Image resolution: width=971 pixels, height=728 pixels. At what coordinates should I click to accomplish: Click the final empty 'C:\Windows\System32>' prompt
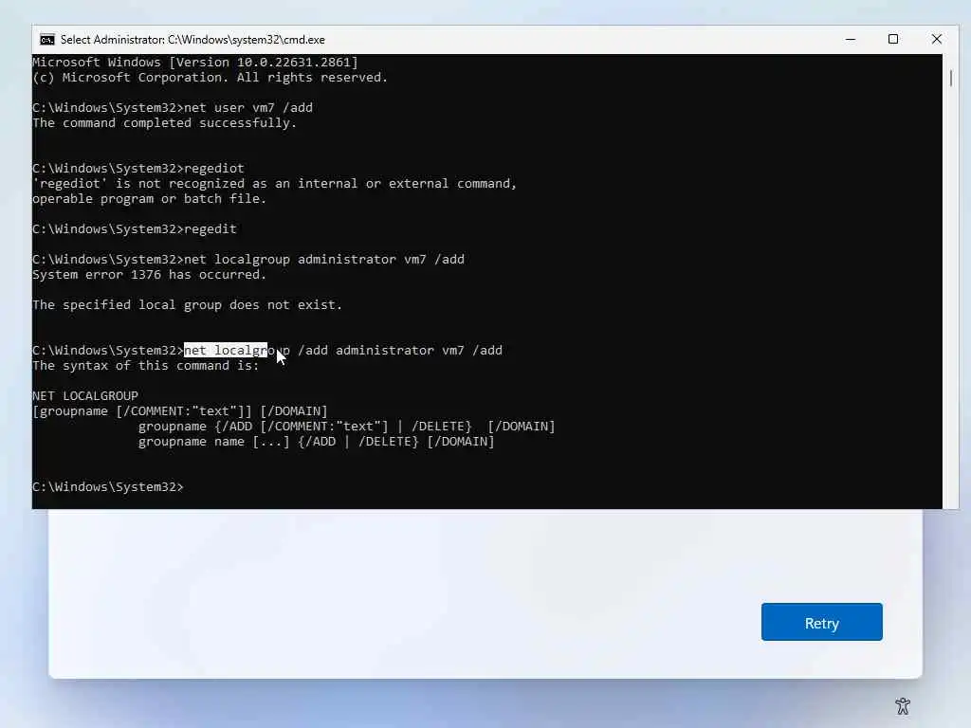(108, 487)
